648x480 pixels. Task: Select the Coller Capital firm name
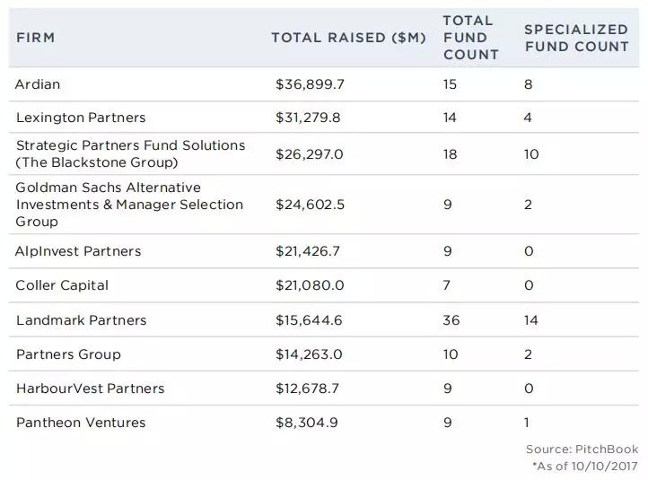62,285
